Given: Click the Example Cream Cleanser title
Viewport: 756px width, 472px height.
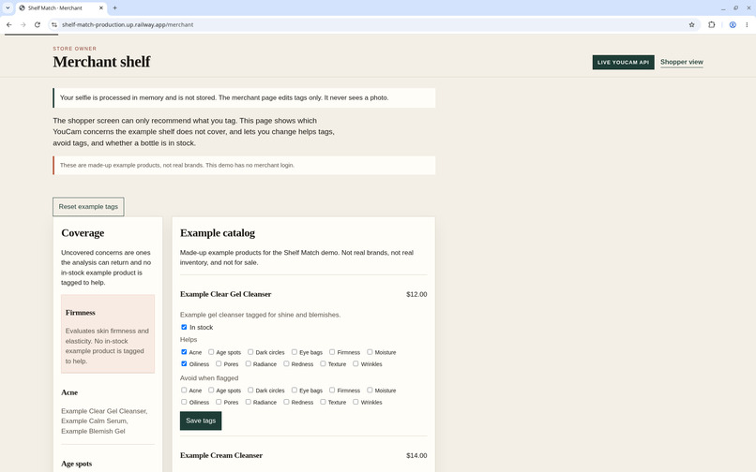Looking at the screenshot, I should (x=221, y=456).
